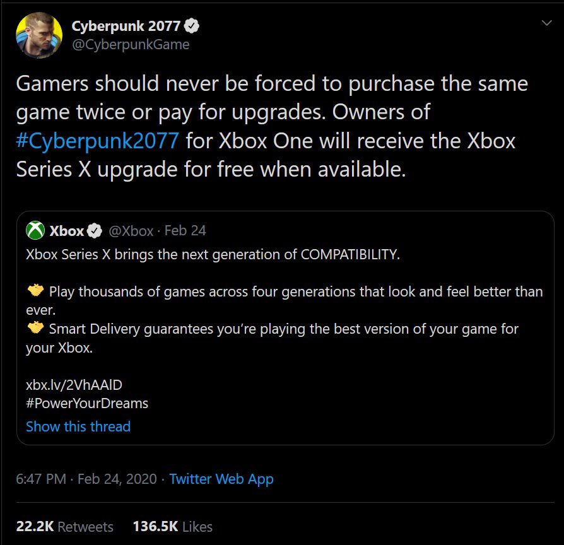
Task: Click the Cyberpunk 2077 profile avatar
Action: 39,35
